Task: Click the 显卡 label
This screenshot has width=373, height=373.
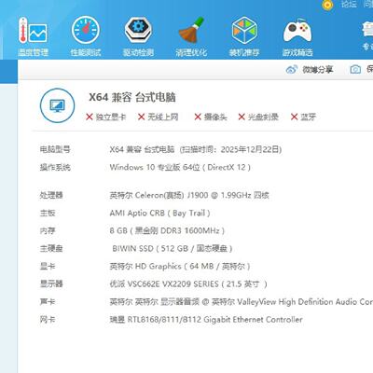Action: tap(48, 266)
